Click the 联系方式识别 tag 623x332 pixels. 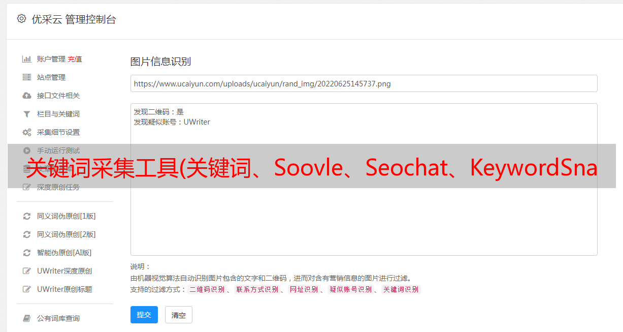pos(257,289)
